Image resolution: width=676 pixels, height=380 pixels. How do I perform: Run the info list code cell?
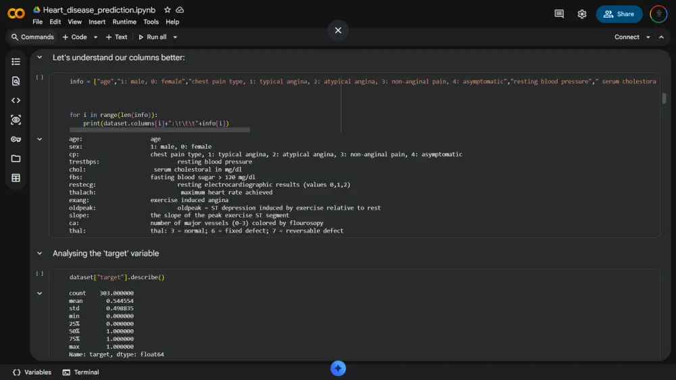[x=40, y=78]
